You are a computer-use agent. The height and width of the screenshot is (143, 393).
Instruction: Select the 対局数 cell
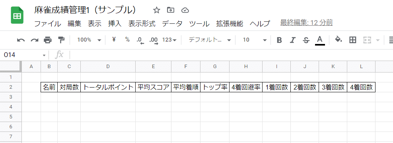click(x=69, y=87)
